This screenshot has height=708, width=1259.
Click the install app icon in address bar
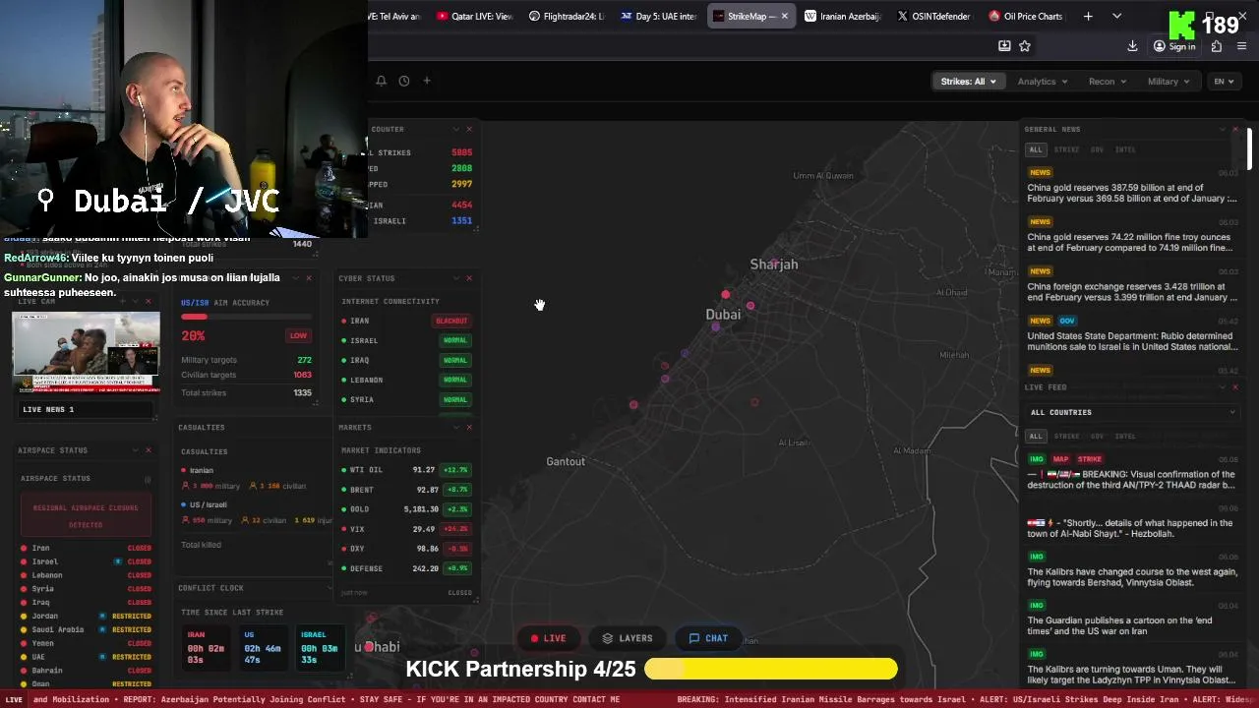(x=1004, y=45)
